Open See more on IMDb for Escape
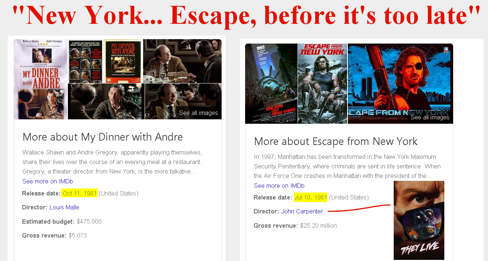 coord(279,186)
